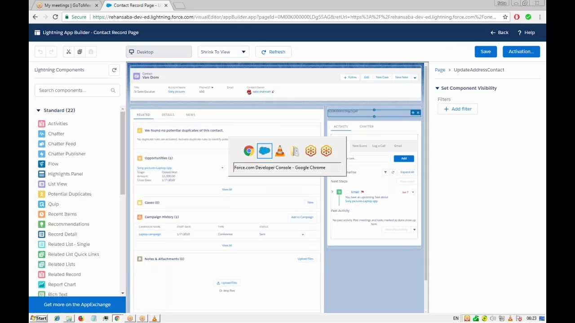
Task: Open the email task row dropdown
Action: click(413, 192)
